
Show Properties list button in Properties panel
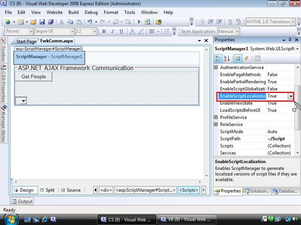[x=238, y=58]
